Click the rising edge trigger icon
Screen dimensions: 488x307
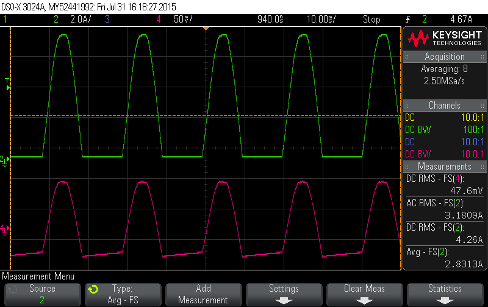(408, 20)
